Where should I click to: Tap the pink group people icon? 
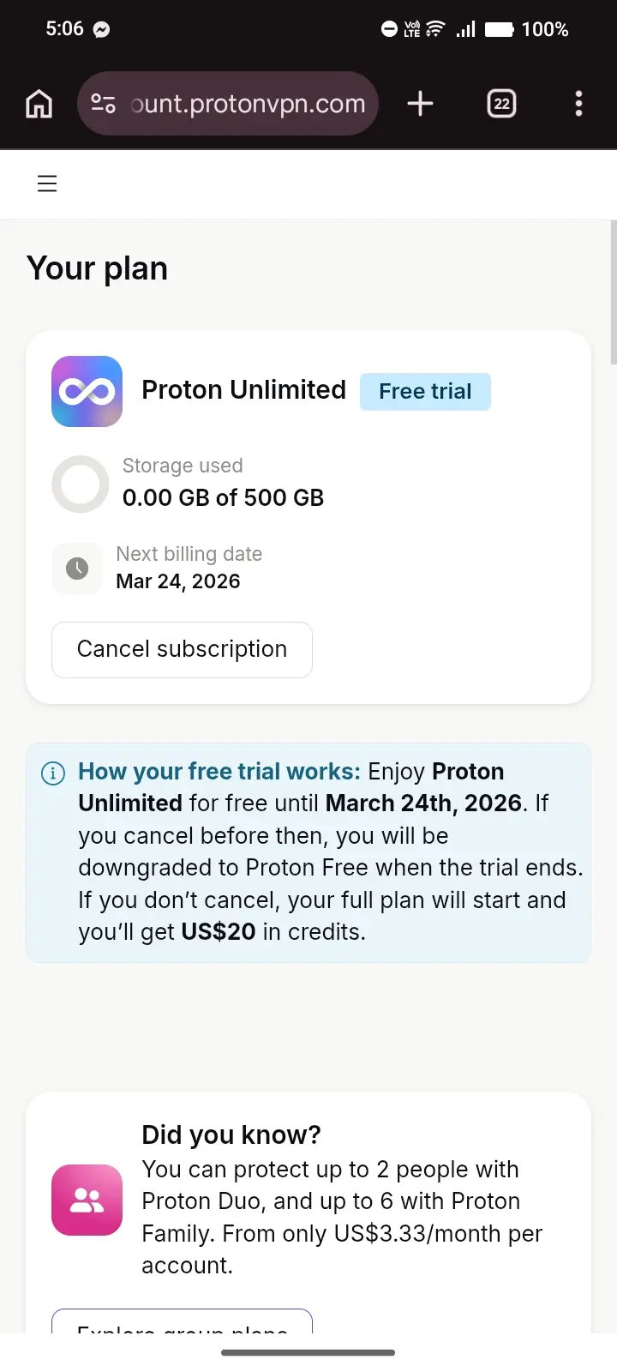click(x=87, y=1200)
